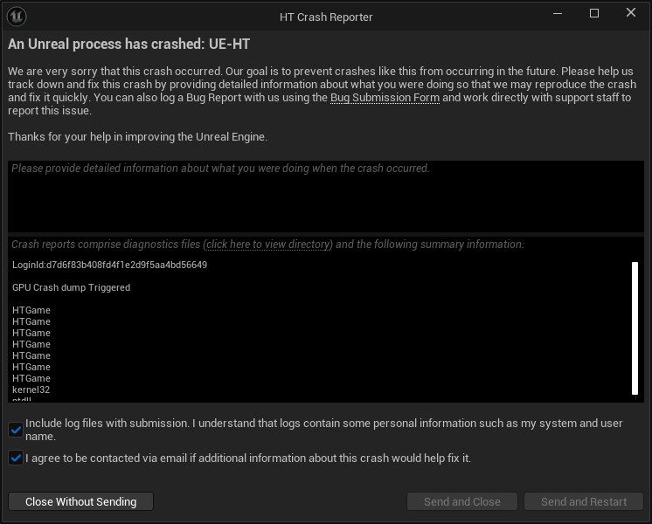Click Close Without Sending button
652x524 pixels.
click(80, 501)
